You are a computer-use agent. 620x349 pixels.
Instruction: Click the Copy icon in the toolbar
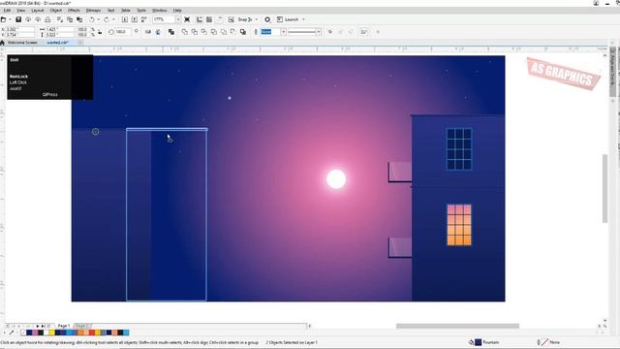click(70, 19)
